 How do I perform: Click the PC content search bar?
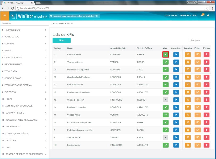coord(74,16)
